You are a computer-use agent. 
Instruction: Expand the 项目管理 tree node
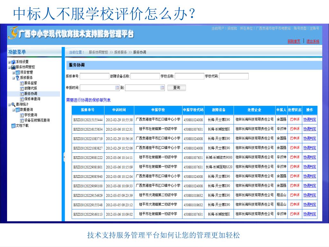(x=13, y=73)
